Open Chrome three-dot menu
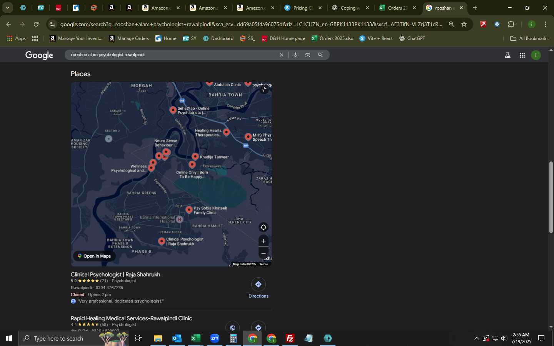 546,24
